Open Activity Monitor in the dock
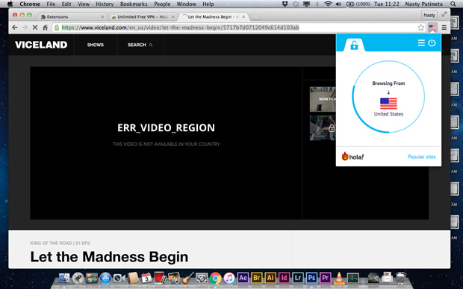 [353, 278]
